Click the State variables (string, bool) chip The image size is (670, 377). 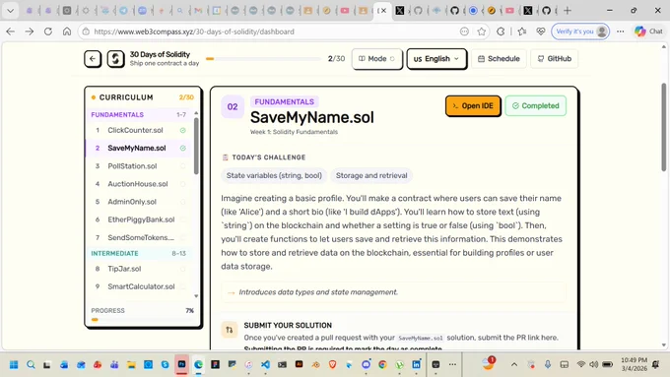(274, 175)
